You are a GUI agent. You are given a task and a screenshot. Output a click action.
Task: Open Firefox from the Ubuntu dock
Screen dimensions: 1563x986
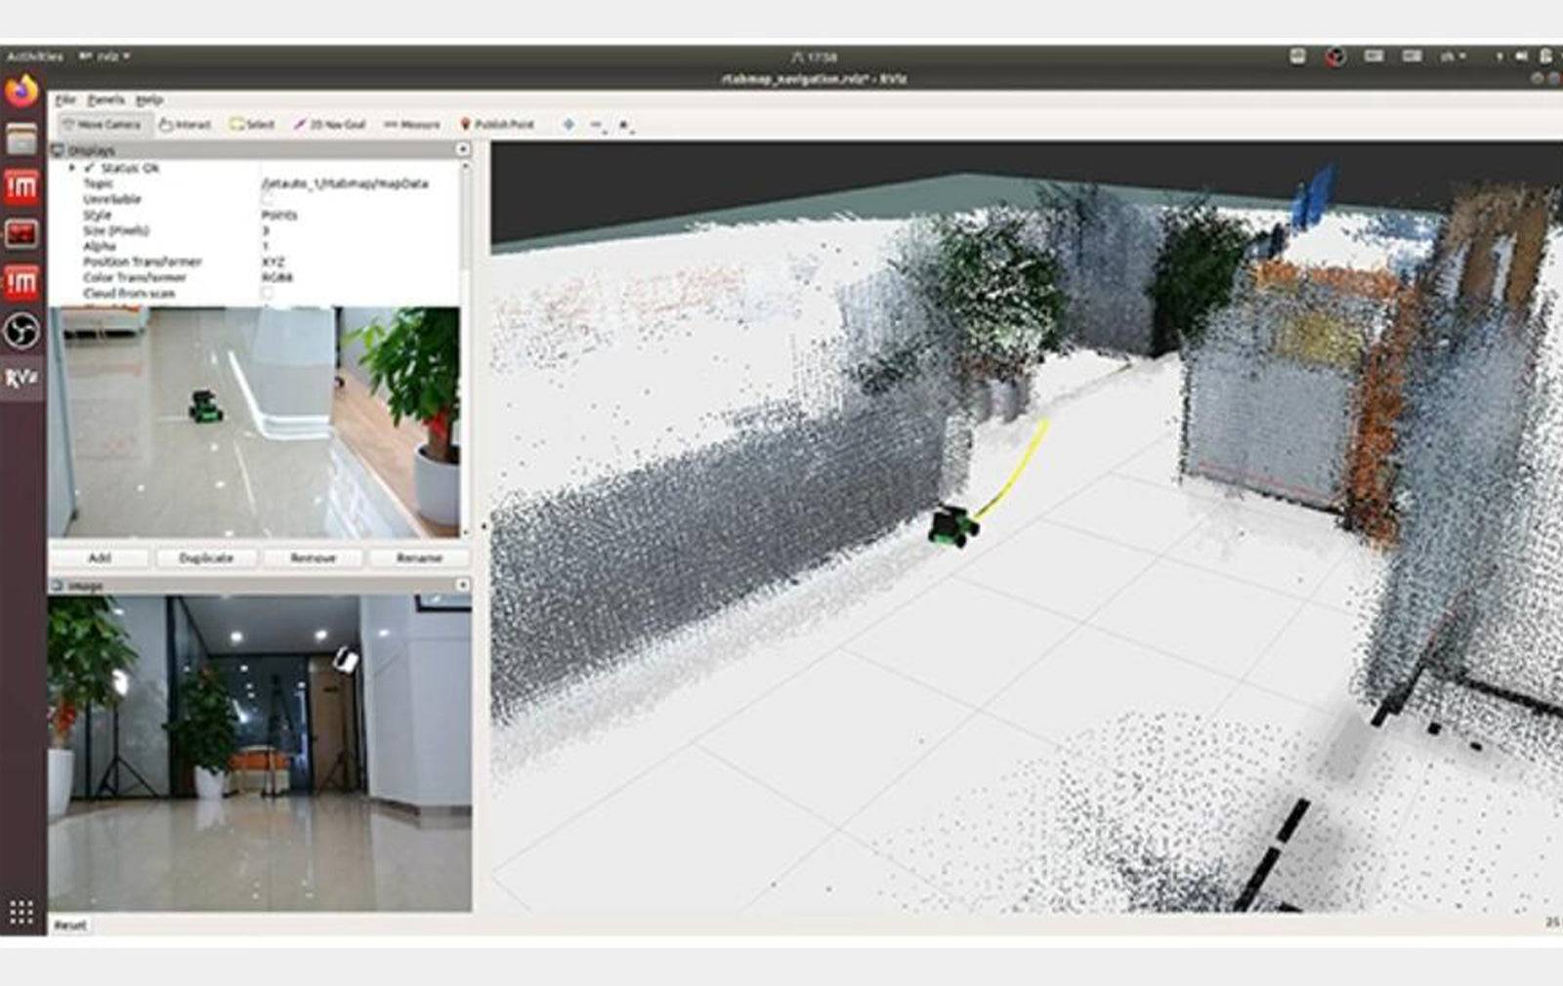coord(21,92)
